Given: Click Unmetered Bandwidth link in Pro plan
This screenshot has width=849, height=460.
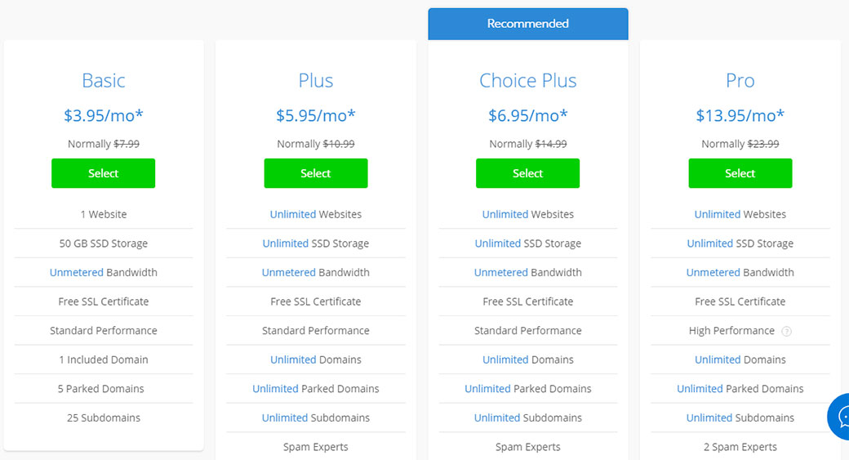Looking at the screenshot, I should (713, 273).
